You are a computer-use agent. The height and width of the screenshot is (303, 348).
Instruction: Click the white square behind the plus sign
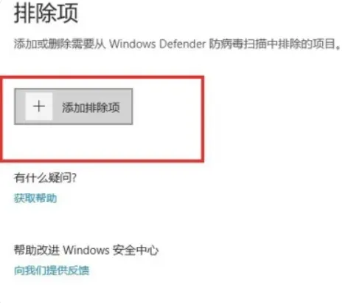(39, 106)
